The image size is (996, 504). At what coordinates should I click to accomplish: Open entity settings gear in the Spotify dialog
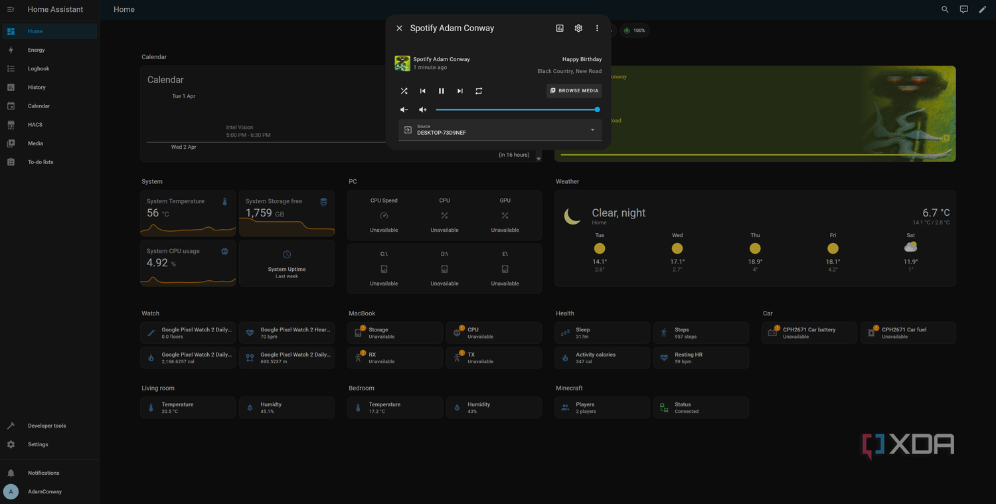(x=578, y=28)
